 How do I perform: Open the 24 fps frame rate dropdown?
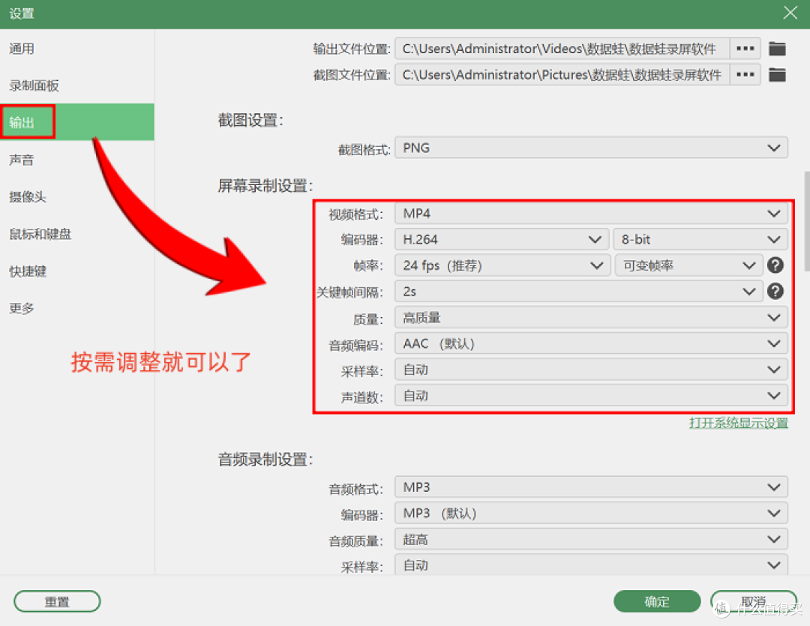[502, 265]
